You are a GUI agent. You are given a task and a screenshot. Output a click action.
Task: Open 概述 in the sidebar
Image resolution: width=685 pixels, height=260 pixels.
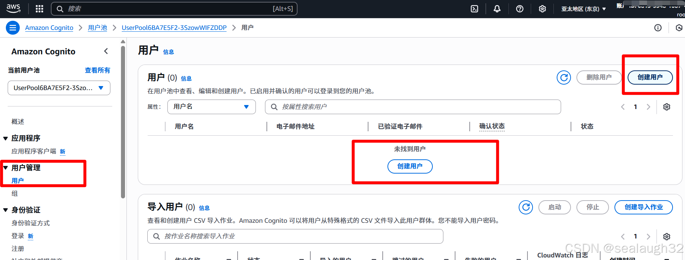click(18, 121)
